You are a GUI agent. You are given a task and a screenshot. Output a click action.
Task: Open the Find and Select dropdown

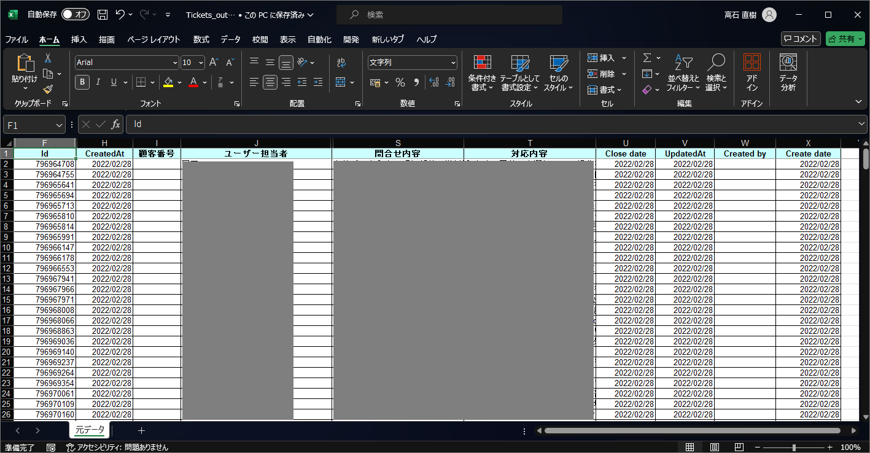coord(716,73)
